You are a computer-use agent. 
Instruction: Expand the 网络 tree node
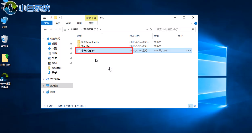pos(44,92)
